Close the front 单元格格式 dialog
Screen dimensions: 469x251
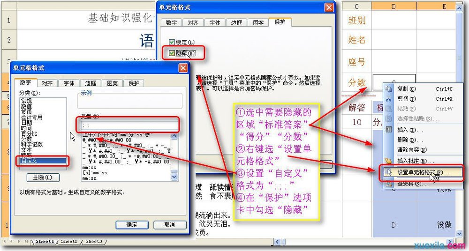(183, 68)
